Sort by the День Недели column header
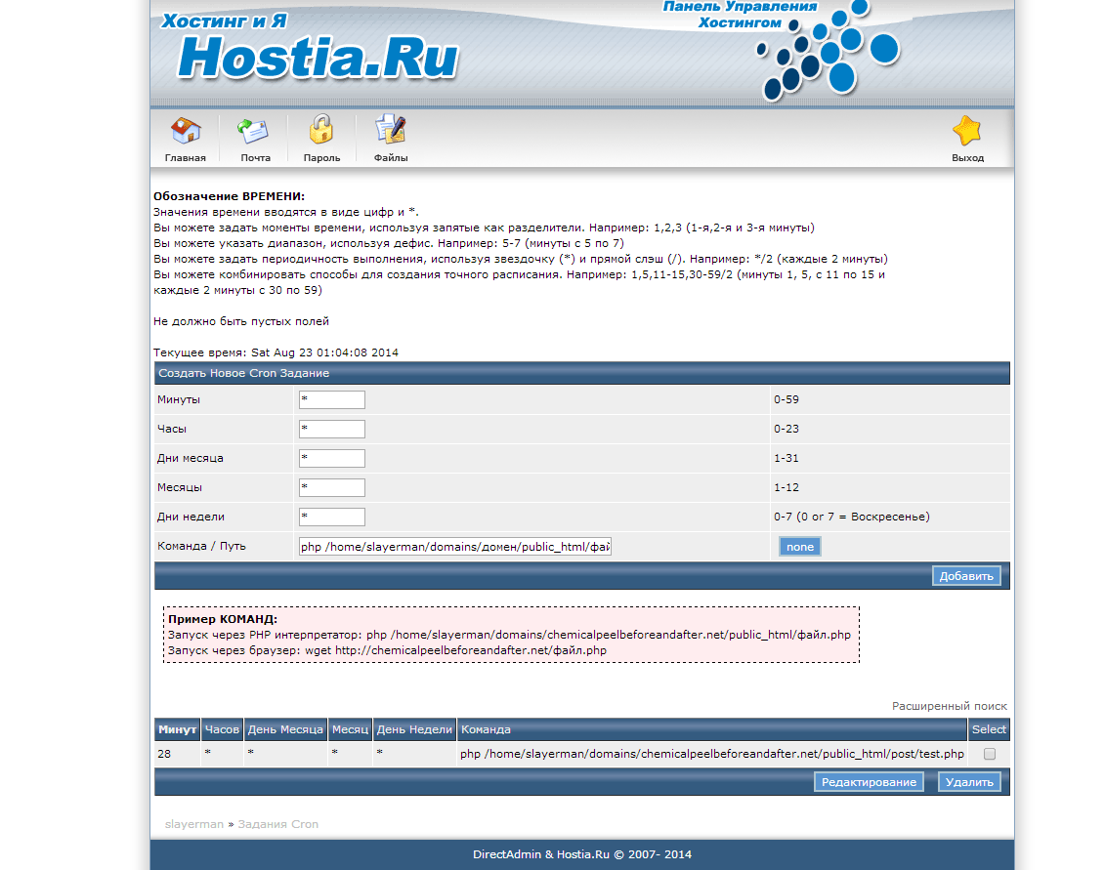 [414, 729]
